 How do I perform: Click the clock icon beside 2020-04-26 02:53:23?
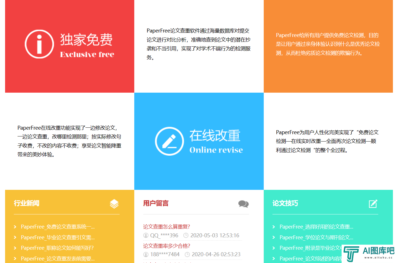click(x=187, y=255)
